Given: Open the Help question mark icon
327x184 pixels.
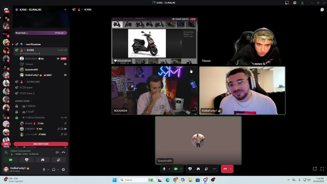Looking at the screenshot, I should click(x=295, y=3).
